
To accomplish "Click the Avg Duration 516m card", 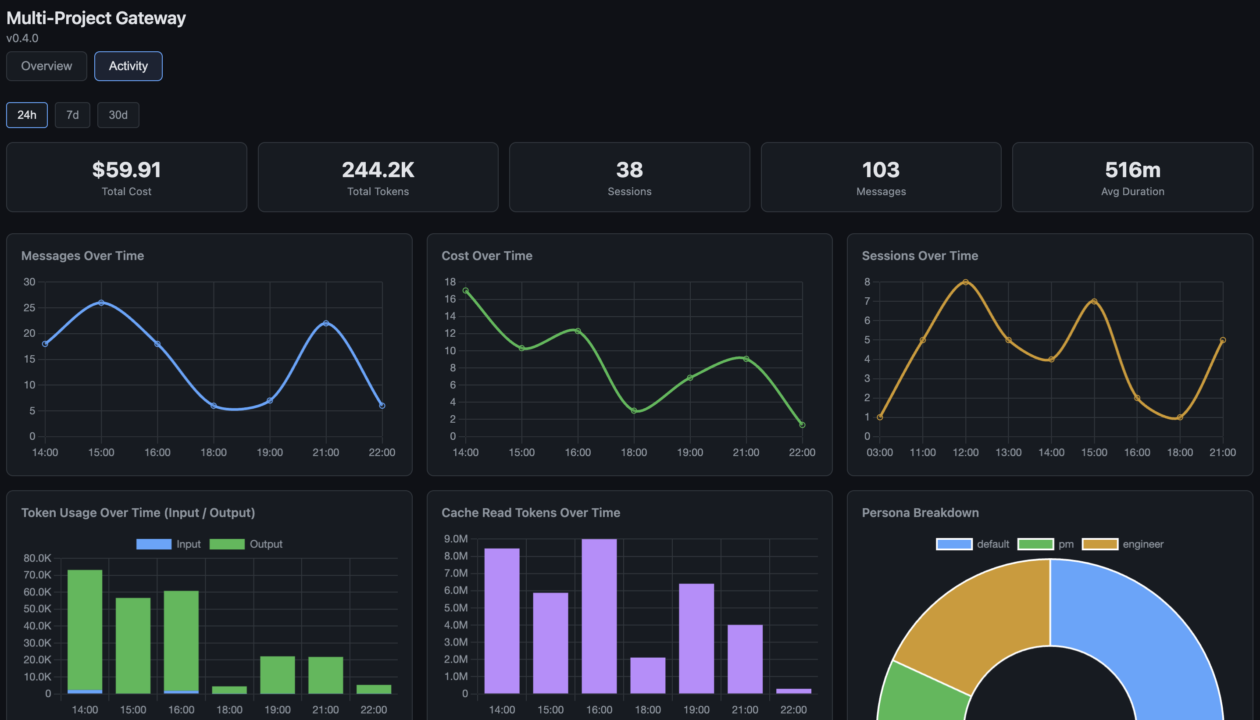I will (1132, 178).
